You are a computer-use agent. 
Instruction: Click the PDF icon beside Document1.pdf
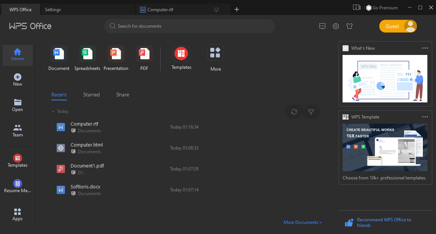click(x=61, y=169)
